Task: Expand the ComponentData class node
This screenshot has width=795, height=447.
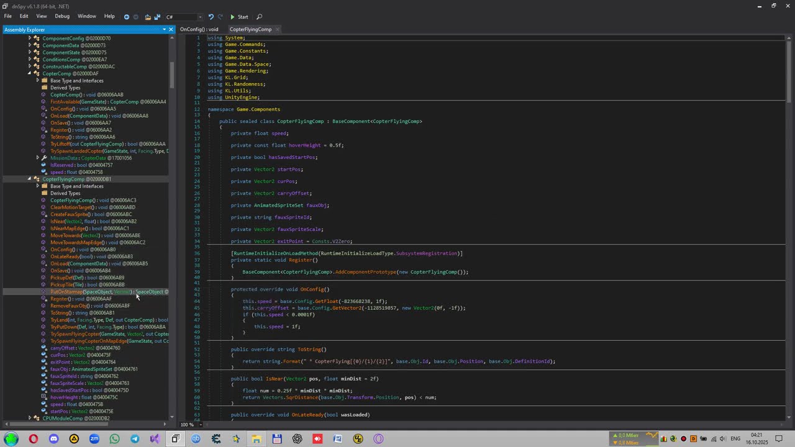Action: (29, 45)
